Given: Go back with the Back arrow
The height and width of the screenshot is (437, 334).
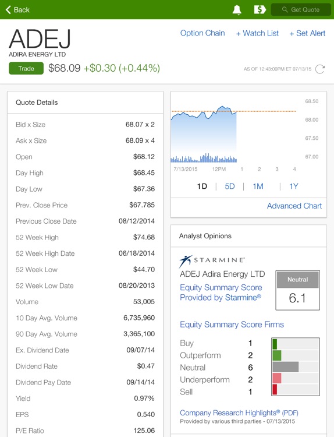Looking at the screenshot, I should coord(17,10).
